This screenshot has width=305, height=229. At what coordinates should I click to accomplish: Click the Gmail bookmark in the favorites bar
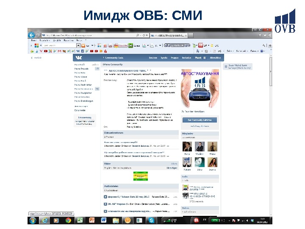coord(59,51)
